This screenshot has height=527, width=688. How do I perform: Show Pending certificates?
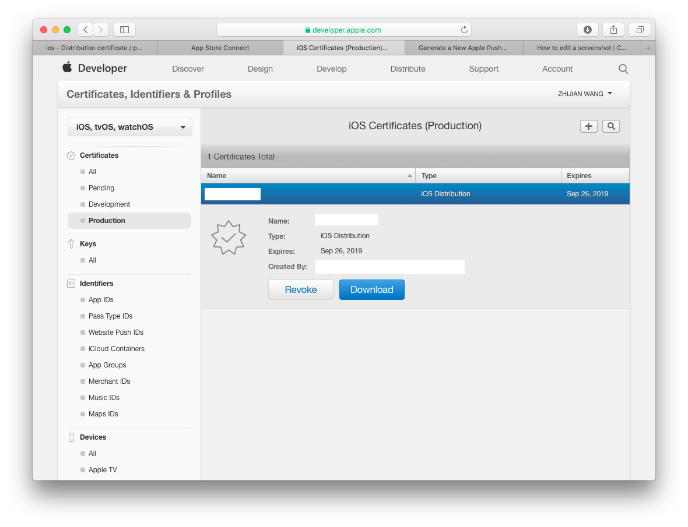click(x=101, y=188)
